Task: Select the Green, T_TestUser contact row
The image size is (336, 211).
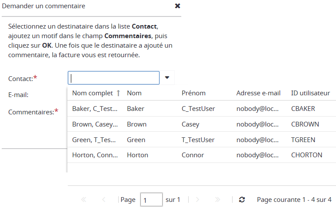Action: point(95,140)
